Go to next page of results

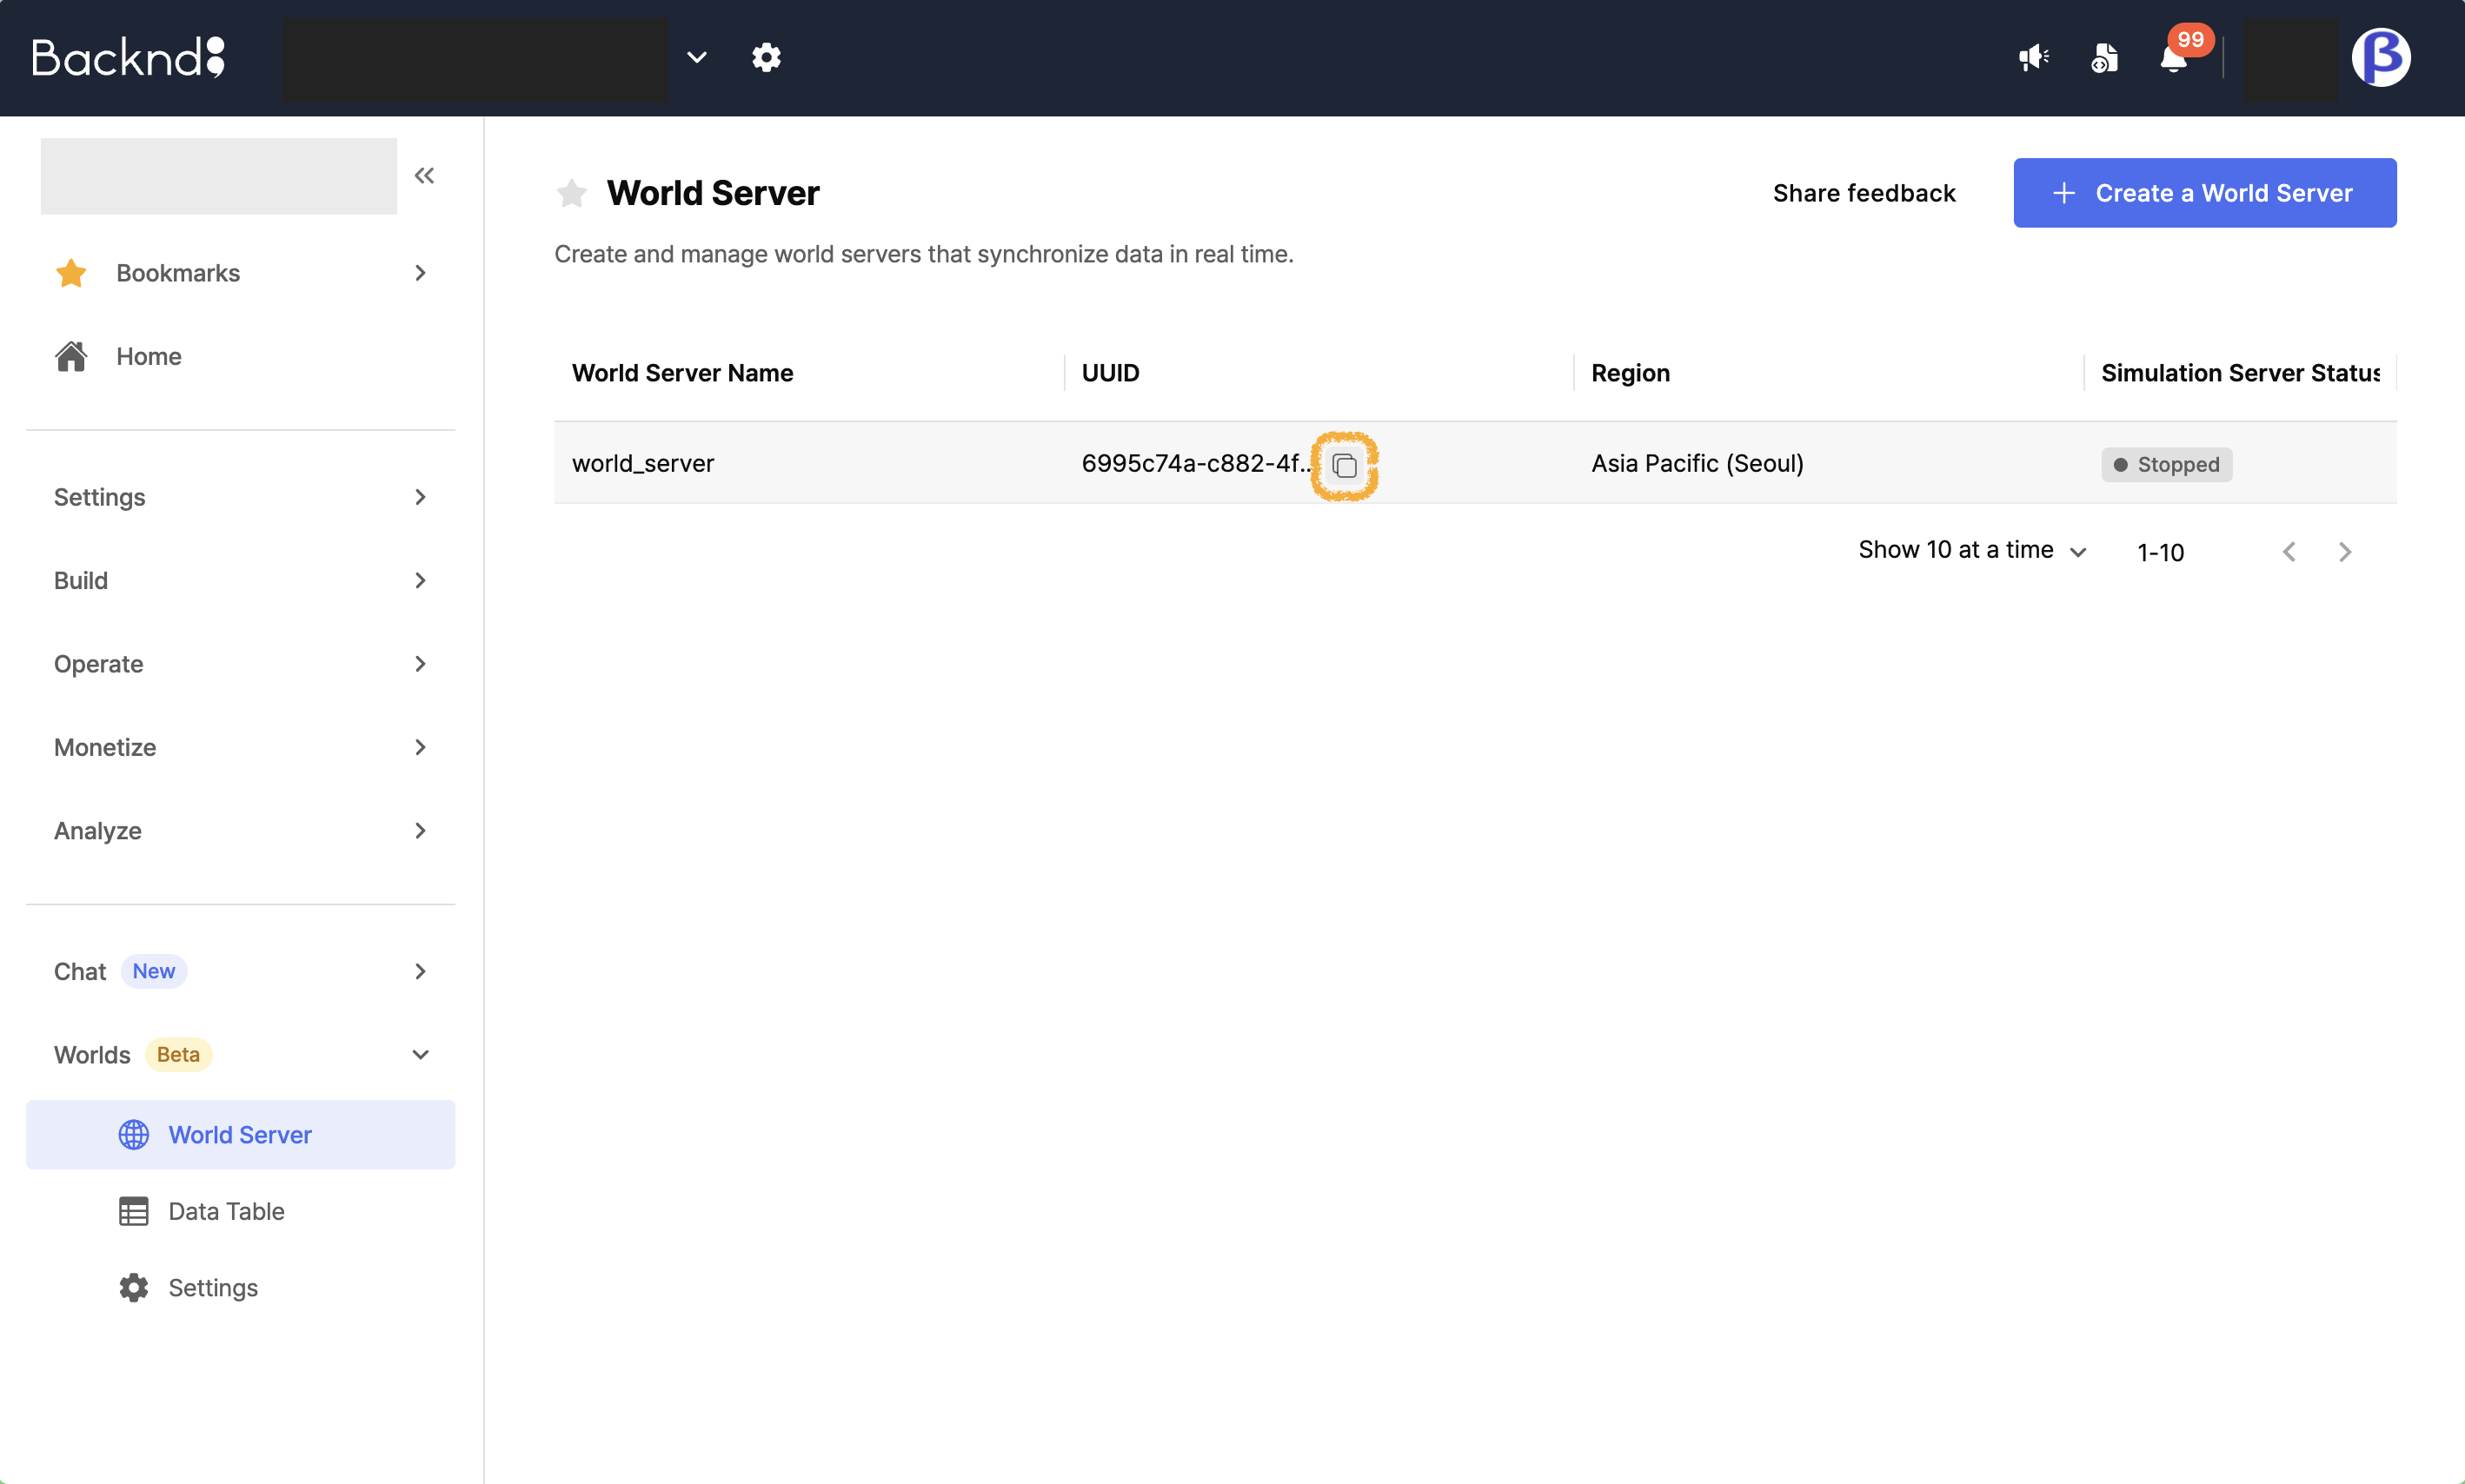(2344, 552)
